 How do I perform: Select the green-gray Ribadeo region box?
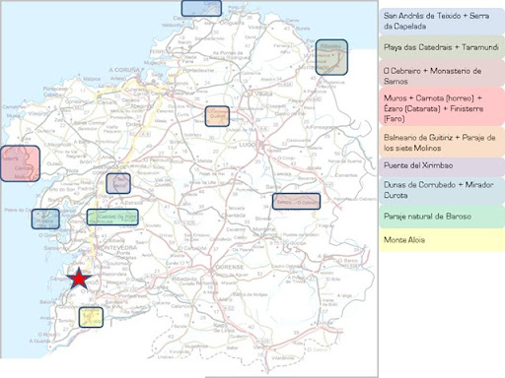[x=331, y=57]
